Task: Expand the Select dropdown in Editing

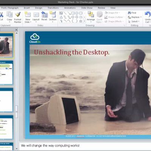Action: tap(134, 22)
